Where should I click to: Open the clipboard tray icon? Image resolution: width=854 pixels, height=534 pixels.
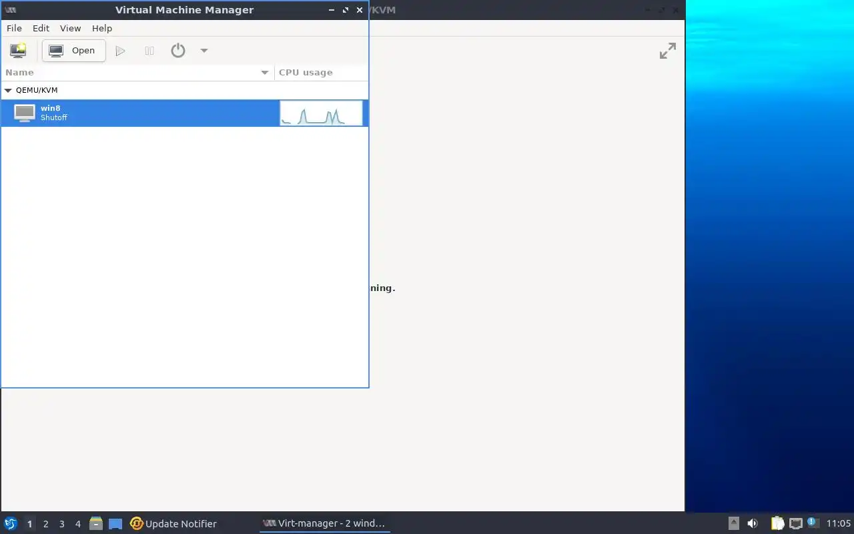pyautogui.click(x=778, y=523)
